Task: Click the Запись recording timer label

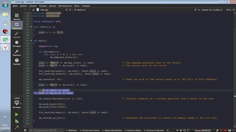Action: [202, 131]
